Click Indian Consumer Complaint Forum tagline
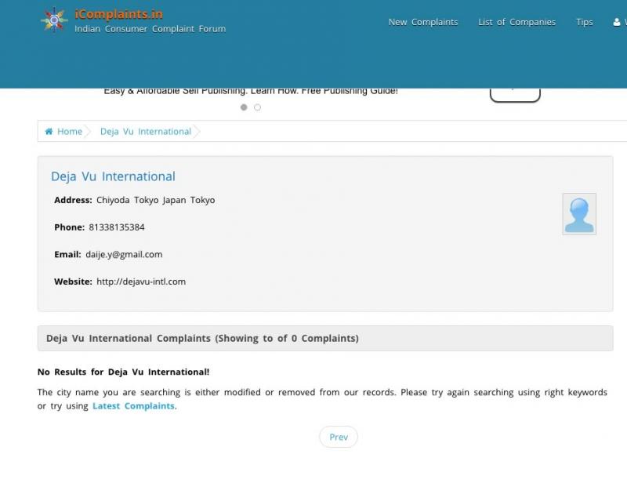The width and height of the screenshot is (627, 483). pos(150,29)
